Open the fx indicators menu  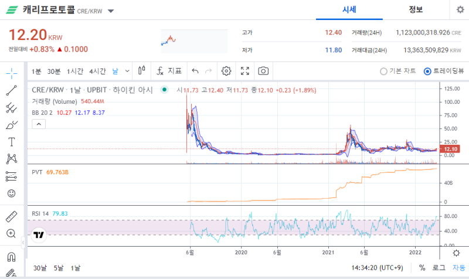[x=160, y=71]
